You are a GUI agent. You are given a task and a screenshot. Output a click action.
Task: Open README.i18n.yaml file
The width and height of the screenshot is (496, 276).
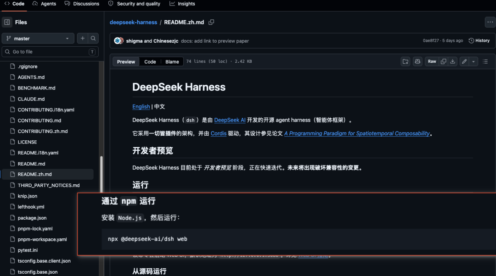point(38,153)
